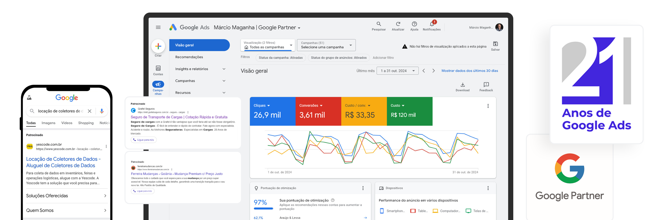Select the Todas tab on phone

[x=31, y=123]
